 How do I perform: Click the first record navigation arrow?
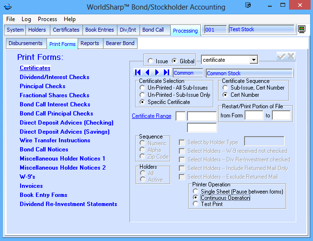click(138, 73)
